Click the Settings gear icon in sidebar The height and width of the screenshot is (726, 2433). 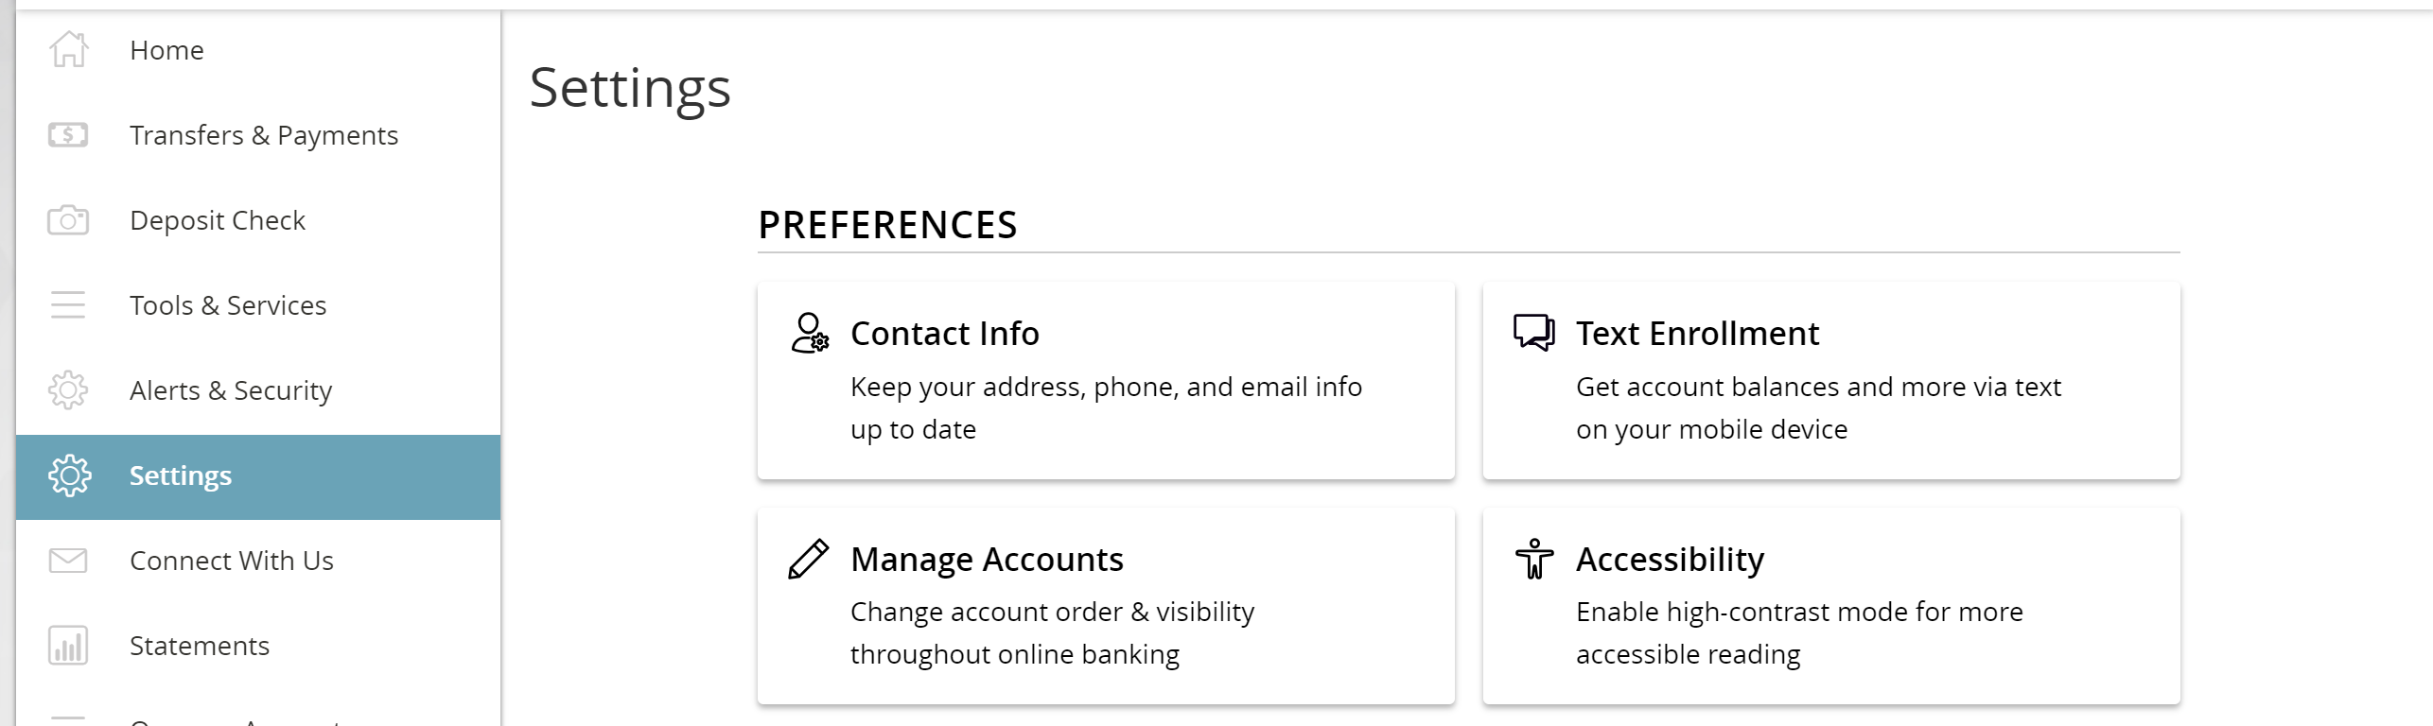[69, 475]
